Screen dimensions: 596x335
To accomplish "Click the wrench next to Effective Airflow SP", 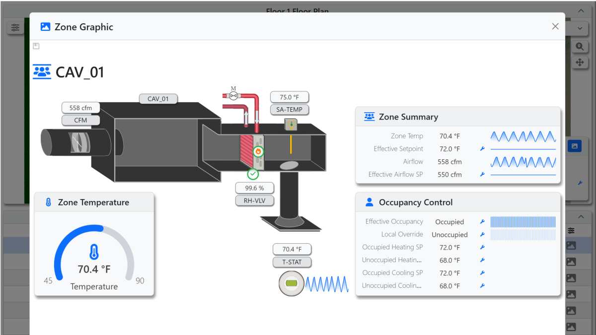I will tap(482, 175).
